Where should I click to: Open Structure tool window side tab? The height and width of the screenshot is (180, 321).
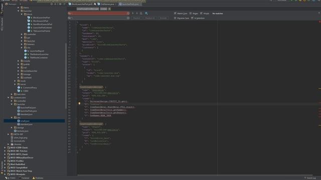2,24
